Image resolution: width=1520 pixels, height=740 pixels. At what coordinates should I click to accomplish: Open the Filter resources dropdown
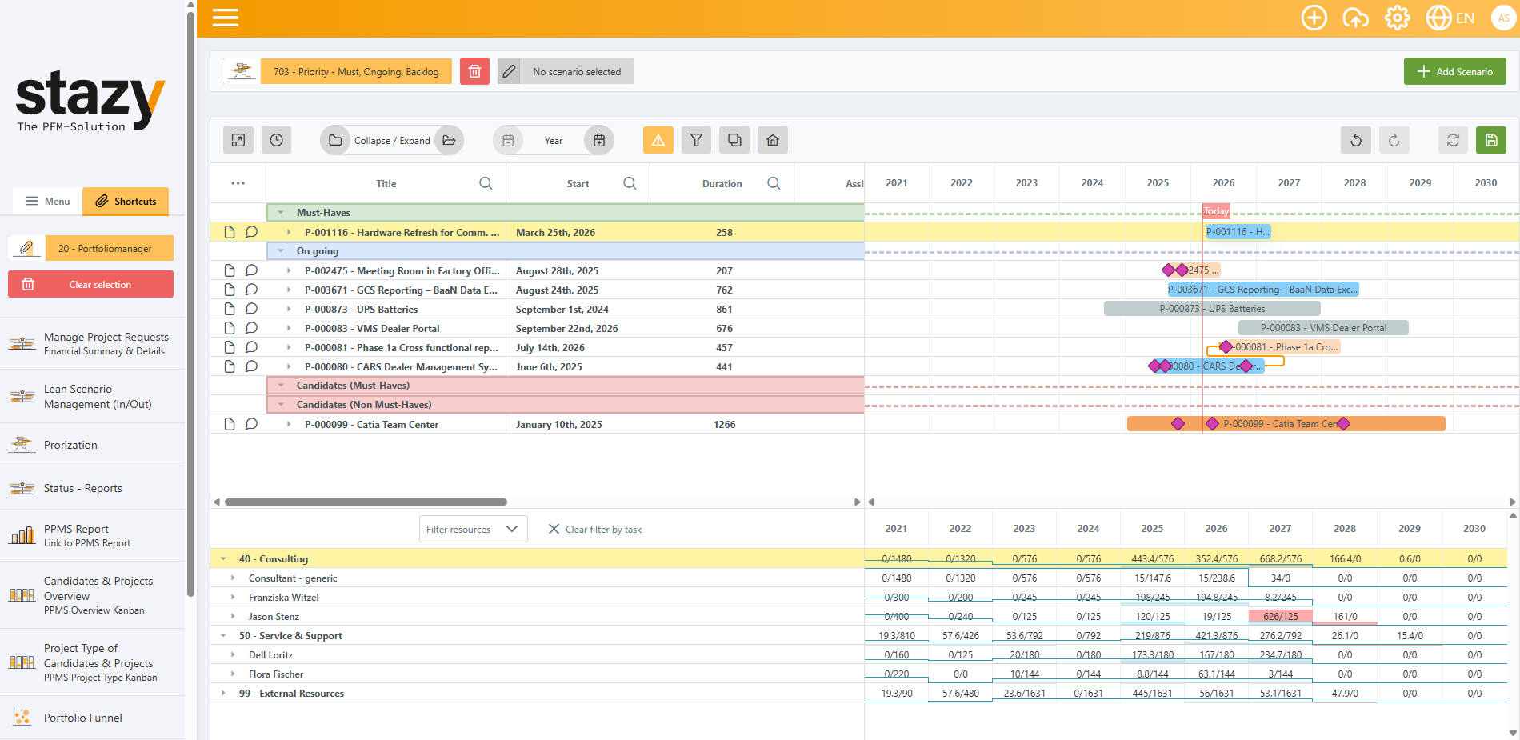pyautogui.click(x=473, y=529)
